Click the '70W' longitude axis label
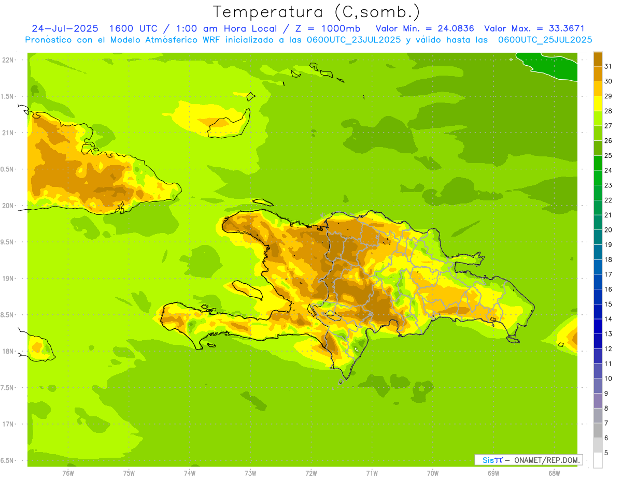The width and height of the screenshot is (622, 480). coord(433,473)
